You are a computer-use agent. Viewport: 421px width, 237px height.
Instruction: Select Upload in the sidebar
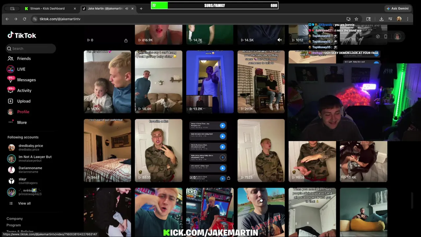[x=24, y=101]
